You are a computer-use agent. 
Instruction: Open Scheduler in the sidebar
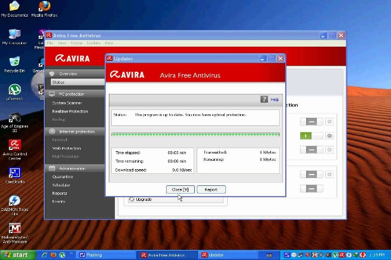[61, 185]
